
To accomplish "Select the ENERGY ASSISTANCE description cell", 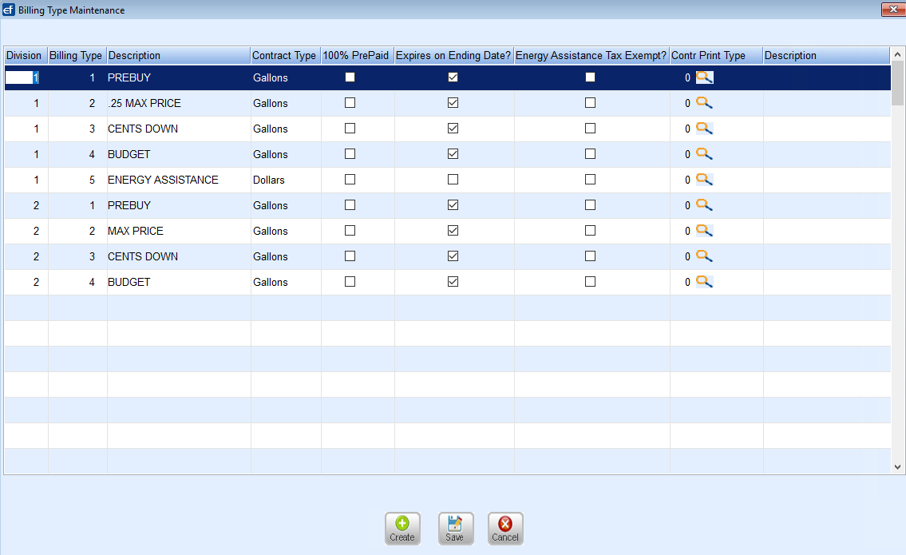I will click(179, 180).
